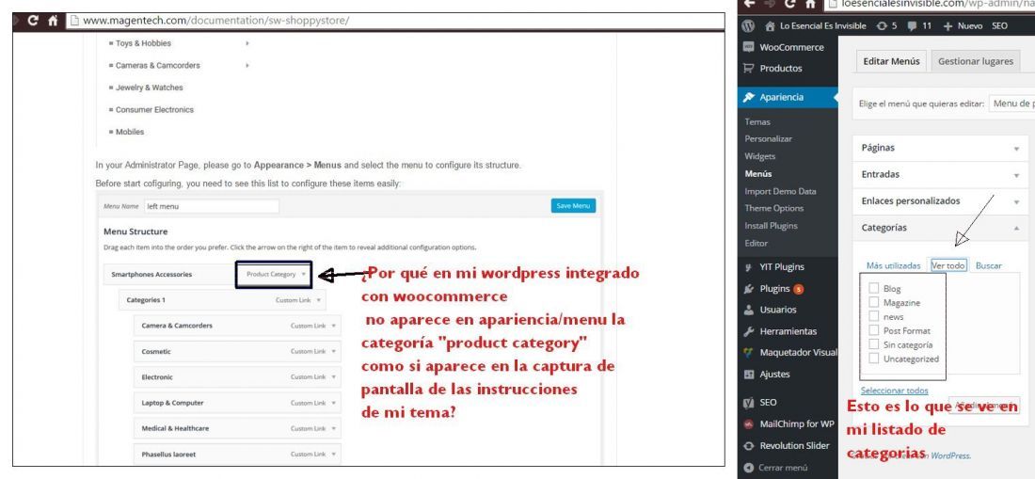Check the Blog category checkbox

[x=874, y=288]
